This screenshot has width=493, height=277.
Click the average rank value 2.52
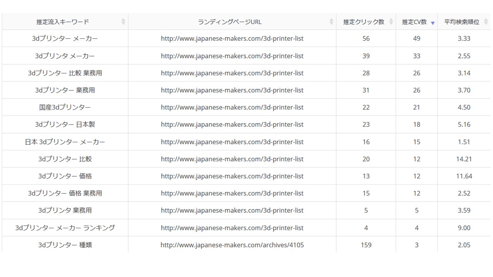coord(464,193)
